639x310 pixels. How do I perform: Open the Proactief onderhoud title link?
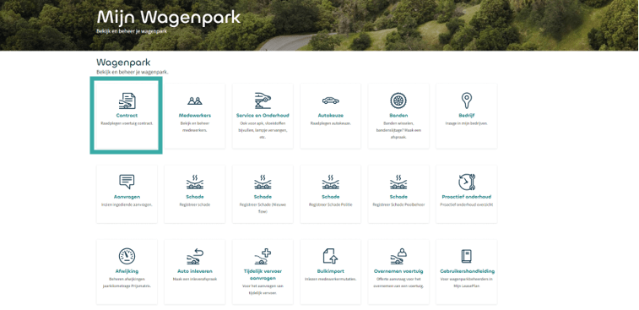coord(466,197)
